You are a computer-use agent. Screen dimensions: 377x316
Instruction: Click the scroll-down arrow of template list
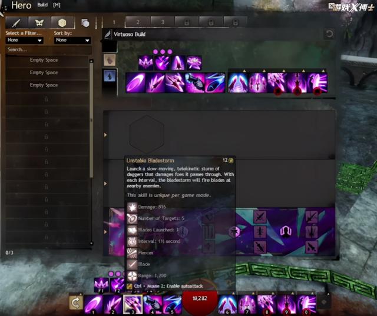[x=91, y=243]
